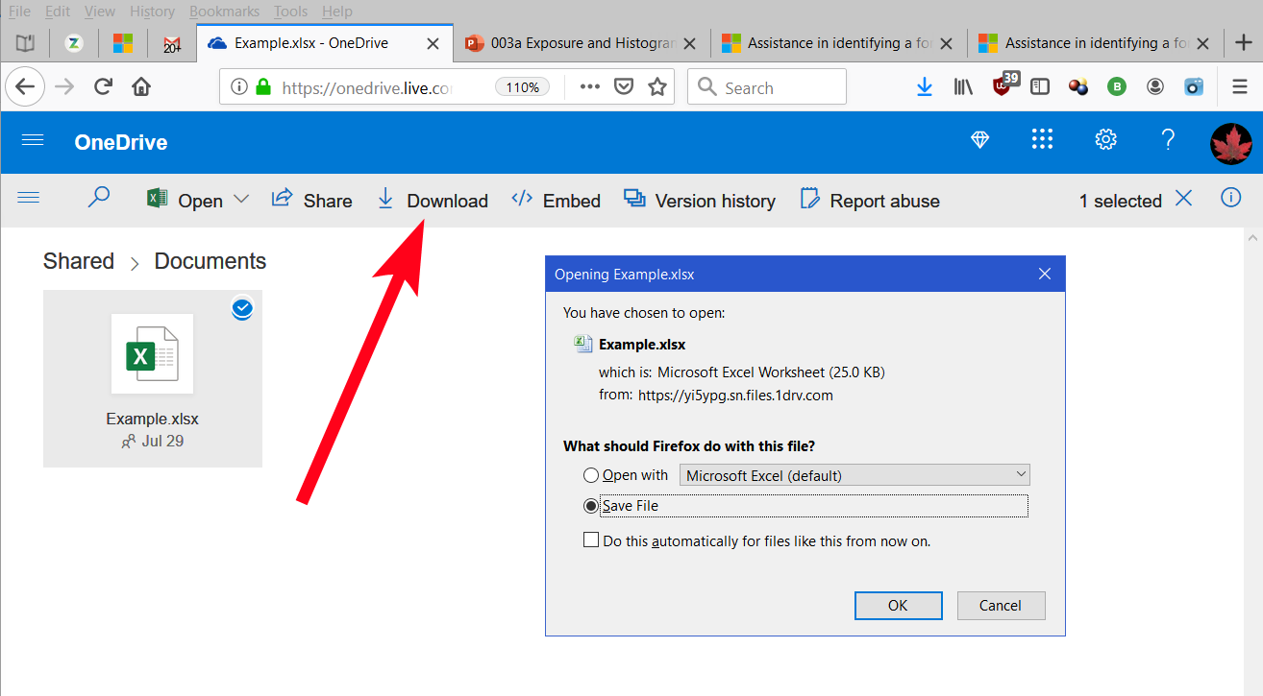
Task: Go to Documents breadcrumb
Action: tap(210, 261)
